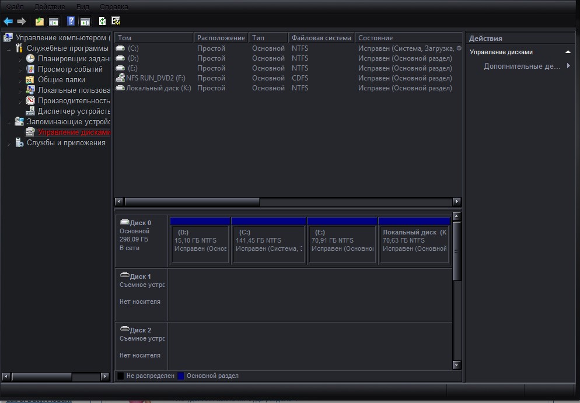Viewport: 580px width, 403px height.
Task: Click the Диск 0 disk icon
Action: pyautogui.click(x=125, y=222)
